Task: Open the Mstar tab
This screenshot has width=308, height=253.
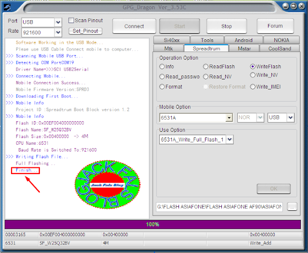Action: (244, 49)
